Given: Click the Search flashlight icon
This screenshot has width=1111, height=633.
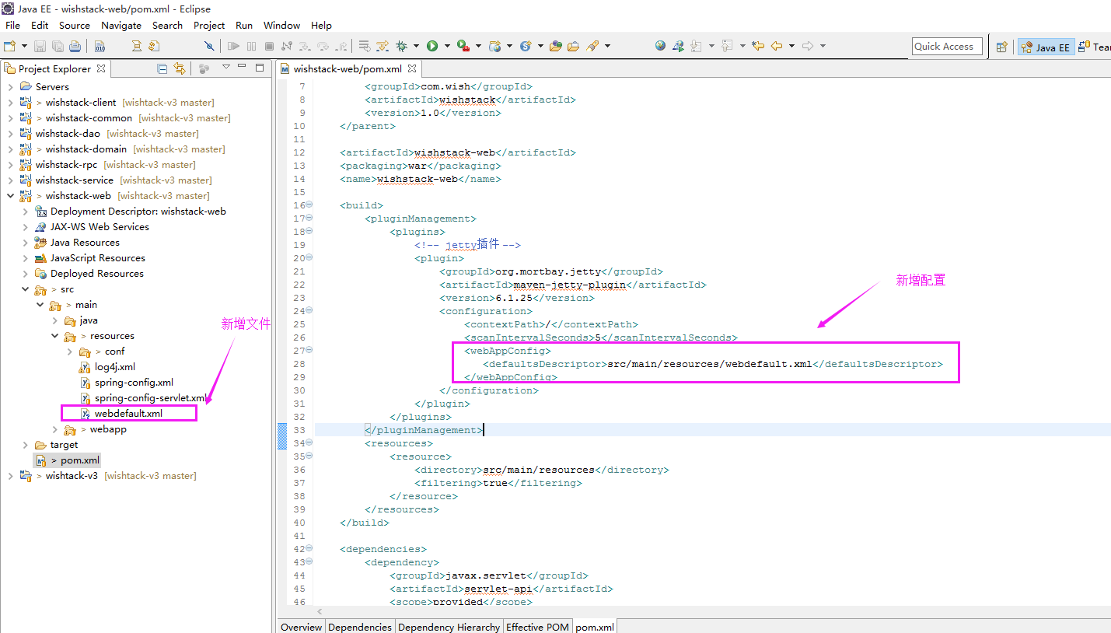Looking at the screenshot, I should pyautogui.click(x=592, y=46).
